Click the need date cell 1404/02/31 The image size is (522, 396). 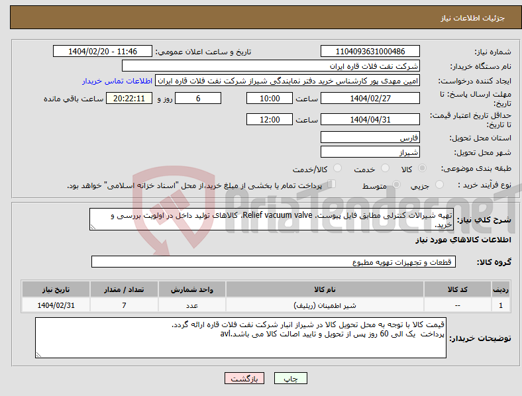[x=56, y=305]
